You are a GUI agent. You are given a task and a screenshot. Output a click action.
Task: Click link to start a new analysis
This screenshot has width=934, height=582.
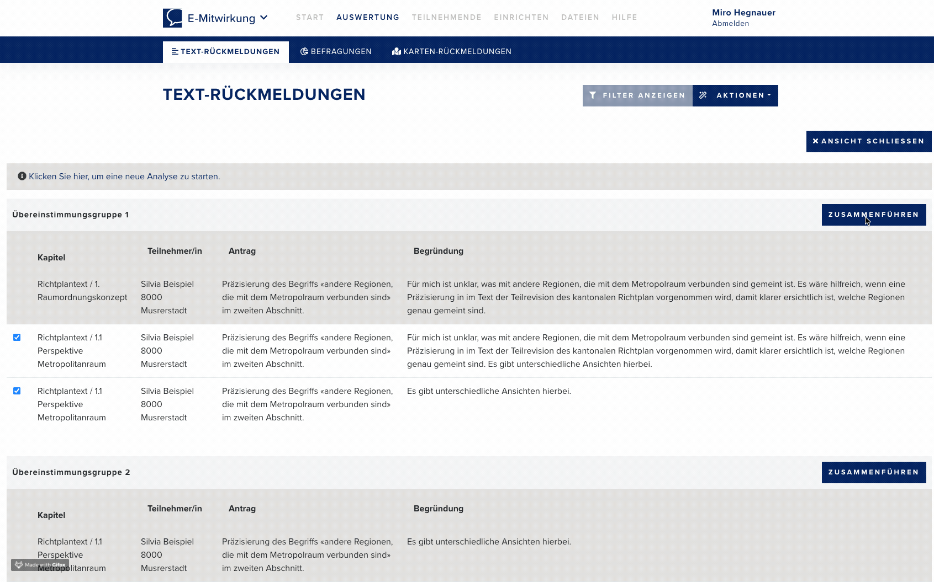point(124,177)
